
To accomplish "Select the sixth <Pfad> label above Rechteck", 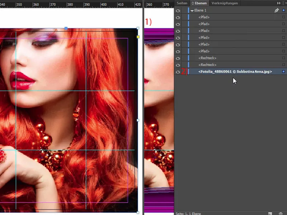I will pos(204,51).
